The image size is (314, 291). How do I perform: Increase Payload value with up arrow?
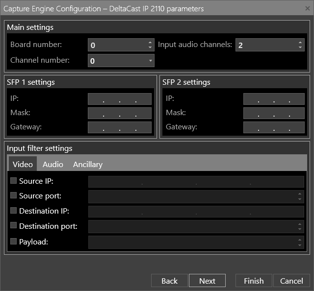coord(300,240)
